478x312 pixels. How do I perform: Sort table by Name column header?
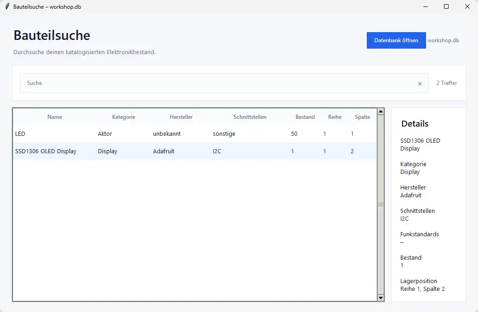(x=55, y=117)
